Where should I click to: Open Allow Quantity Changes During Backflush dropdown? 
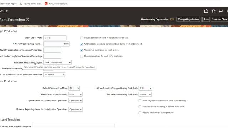pos(145,88)
